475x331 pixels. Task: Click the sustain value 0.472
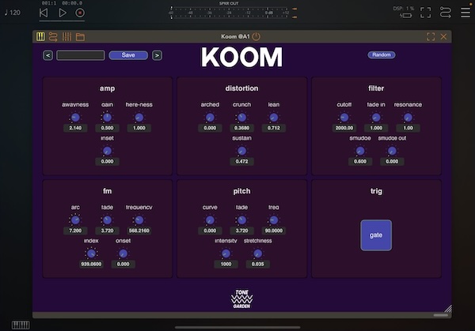click(241, 161)
